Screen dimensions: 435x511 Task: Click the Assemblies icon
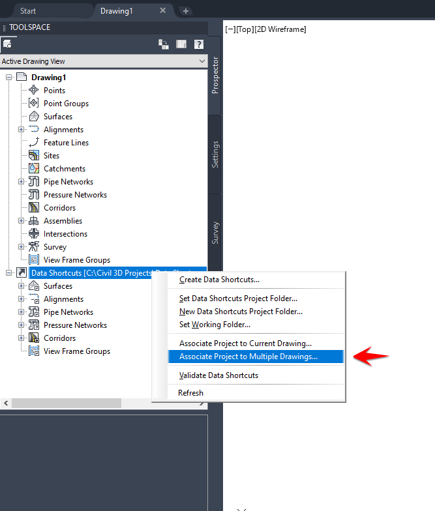(34, 220)
